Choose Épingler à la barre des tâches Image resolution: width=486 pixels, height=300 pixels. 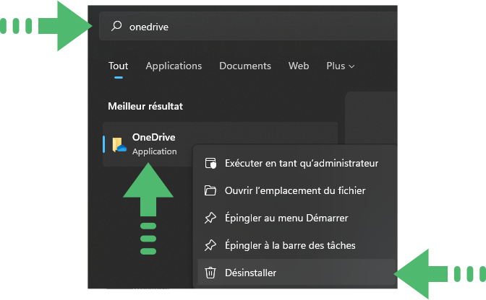coord(296,245)
